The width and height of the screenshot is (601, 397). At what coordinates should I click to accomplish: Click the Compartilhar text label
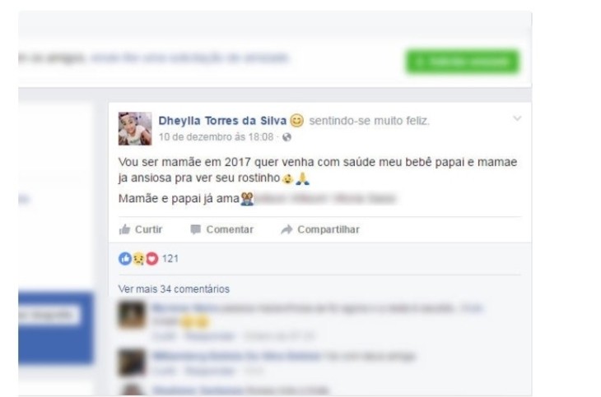(x=328, y=229)
